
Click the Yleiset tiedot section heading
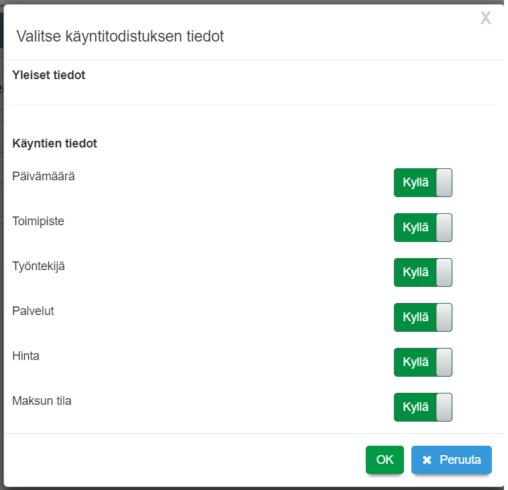(x=49, y=75)
